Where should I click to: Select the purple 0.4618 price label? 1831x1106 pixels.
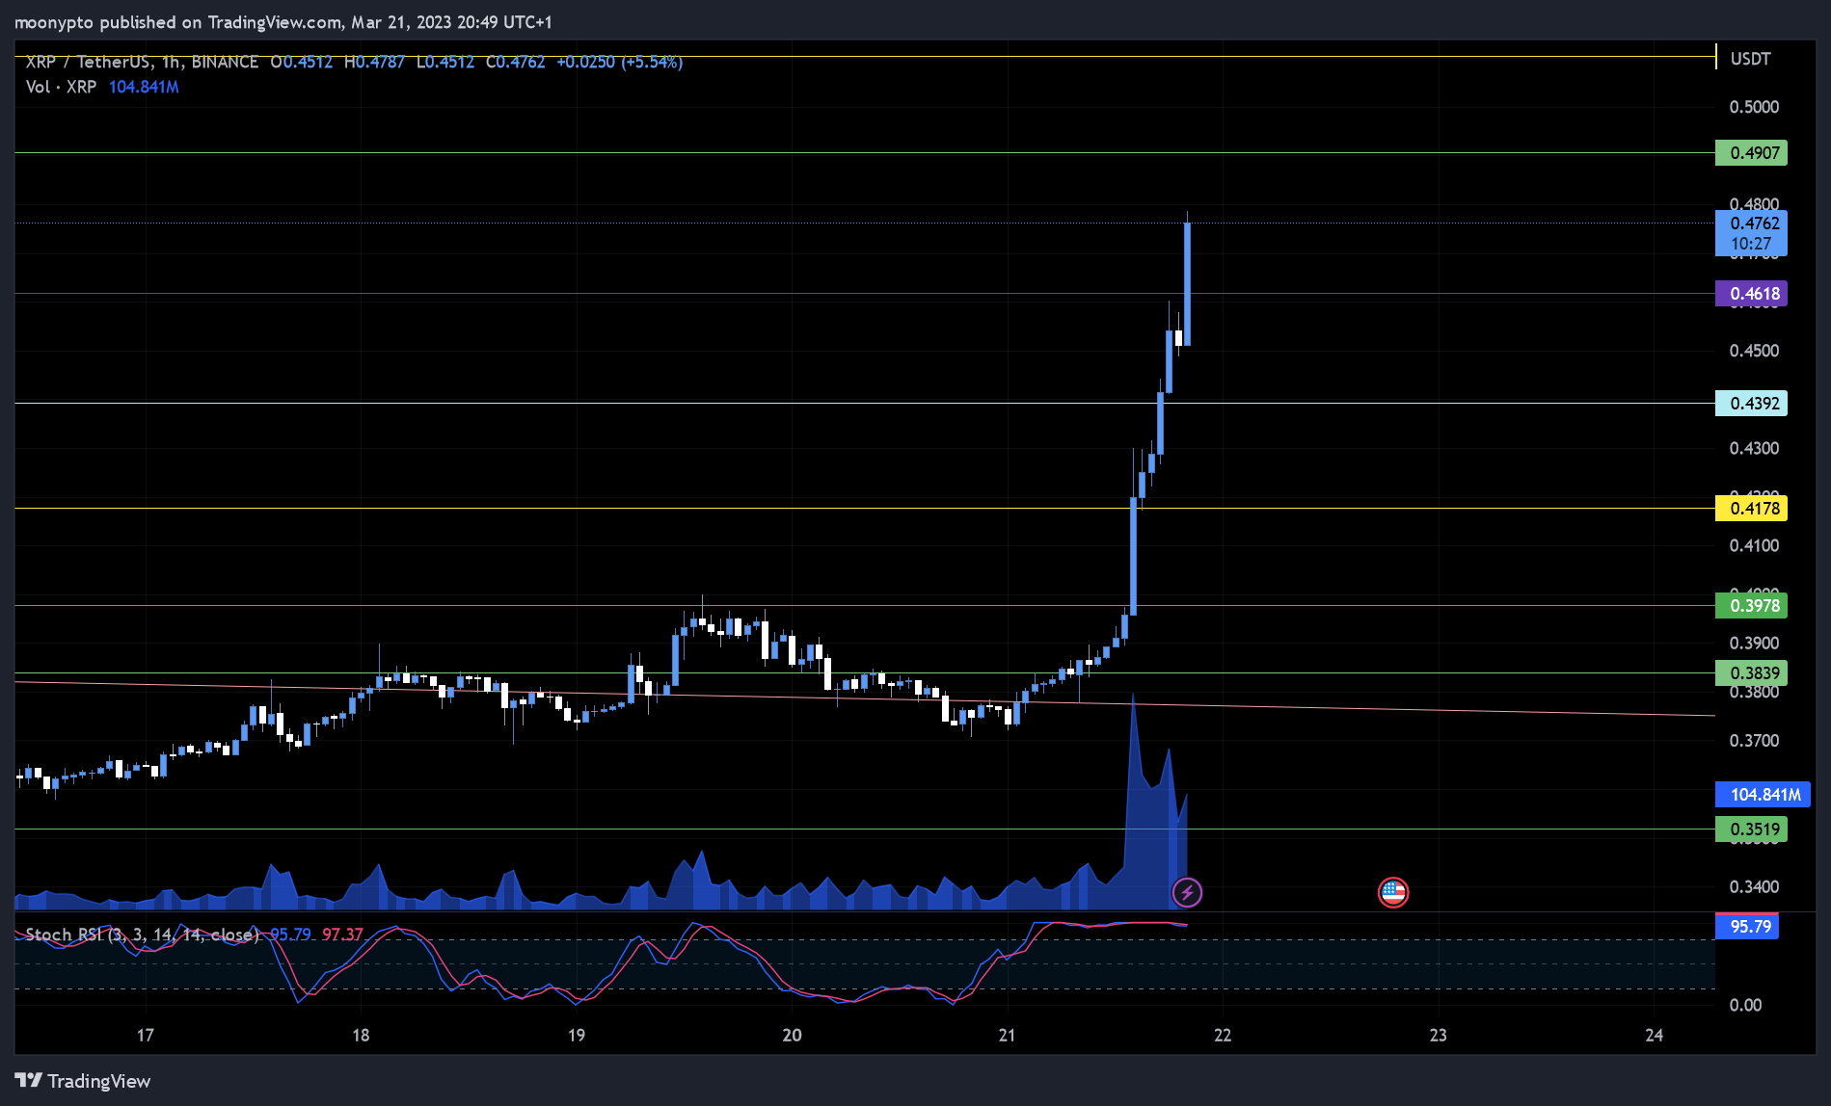(x=1751, y=293)
